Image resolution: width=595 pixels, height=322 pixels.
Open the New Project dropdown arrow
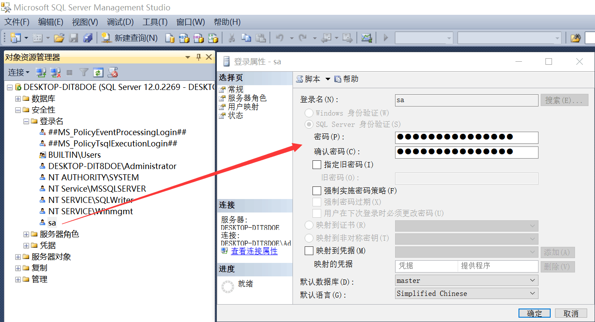pos(26,38)
